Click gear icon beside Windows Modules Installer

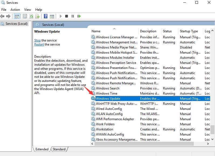tap(93, 57)
